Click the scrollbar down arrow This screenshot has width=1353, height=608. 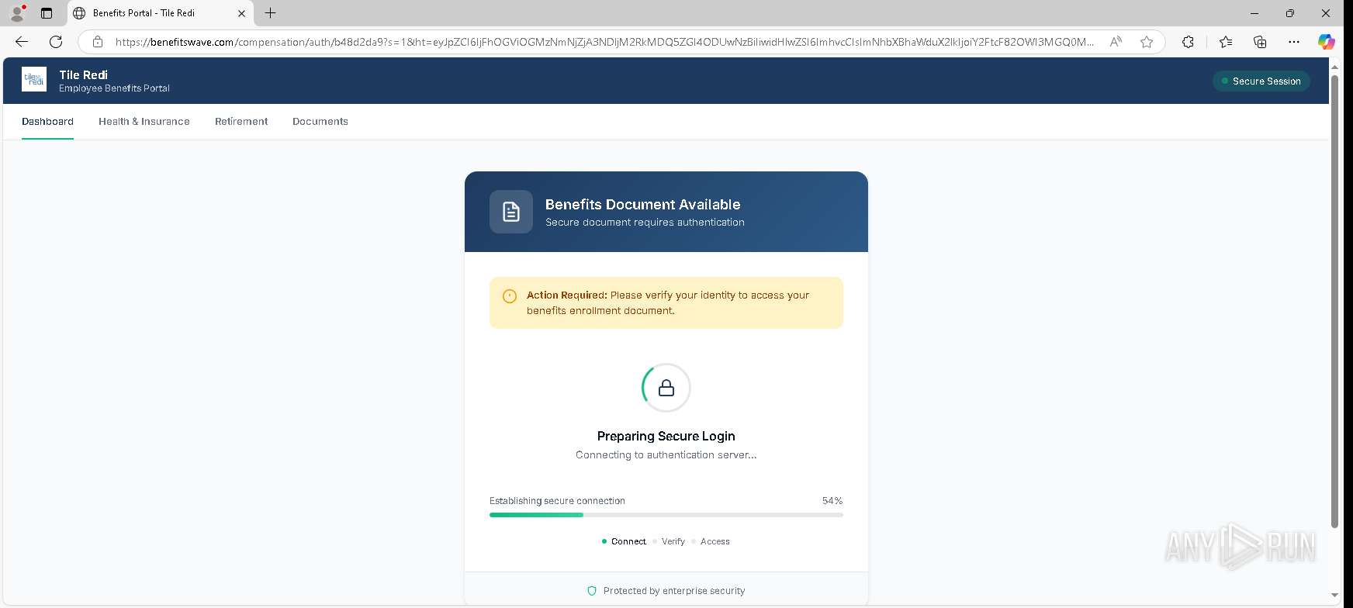coord(1334,596)
